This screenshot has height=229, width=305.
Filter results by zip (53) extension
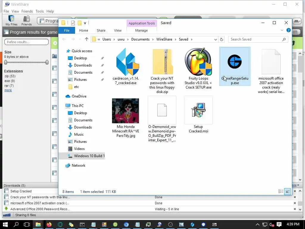pyautogui.click(x=10, y=76)
